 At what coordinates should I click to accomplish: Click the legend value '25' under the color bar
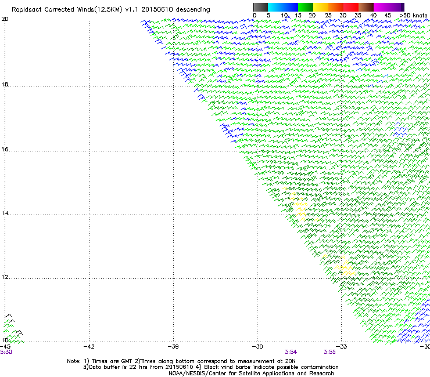(328, 16)
